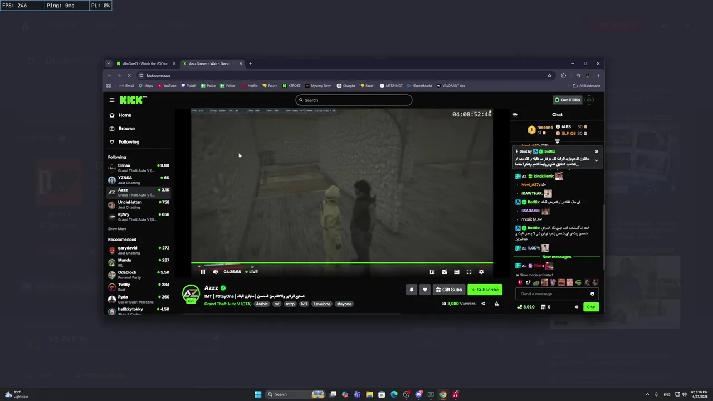The image size is (713, 401).
Task: Collapse the chat panel icon
Action: 515,115
